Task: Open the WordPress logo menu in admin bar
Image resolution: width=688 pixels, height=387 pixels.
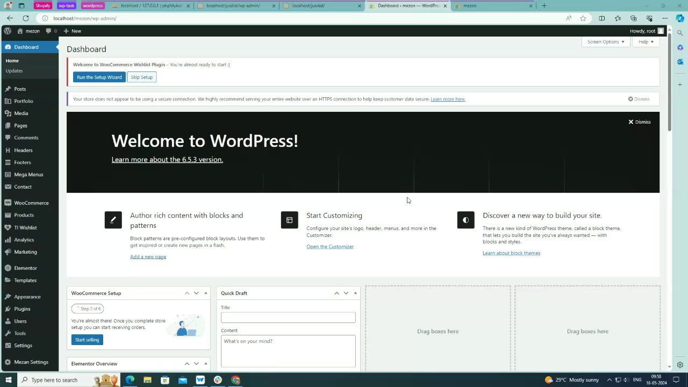Action: coord(8,31)
